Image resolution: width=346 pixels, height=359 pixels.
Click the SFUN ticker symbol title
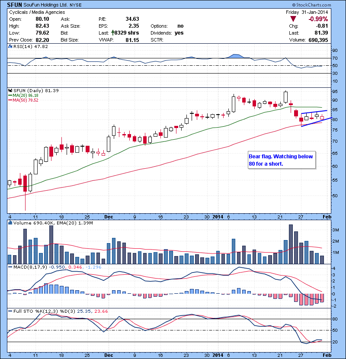(x=14, y=5)
